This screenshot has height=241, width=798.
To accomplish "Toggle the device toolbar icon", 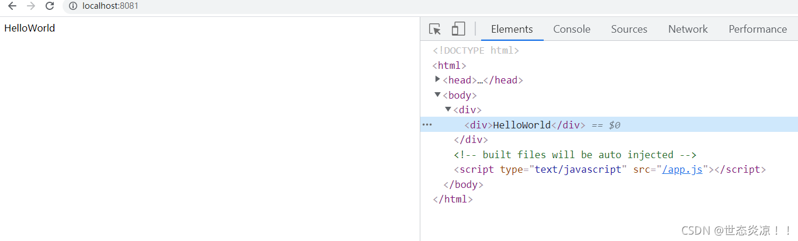I will click(x=458, y=29).
